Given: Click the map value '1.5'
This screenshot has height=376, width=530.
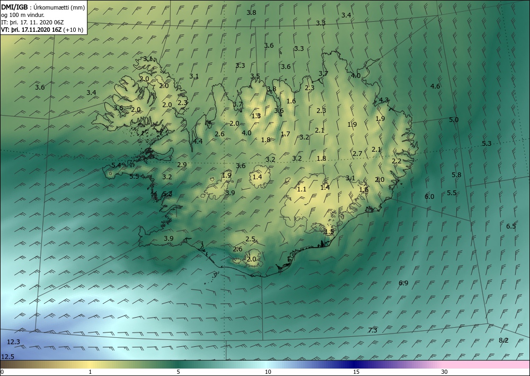Looking at the screenshot, I should pos(329,232).
